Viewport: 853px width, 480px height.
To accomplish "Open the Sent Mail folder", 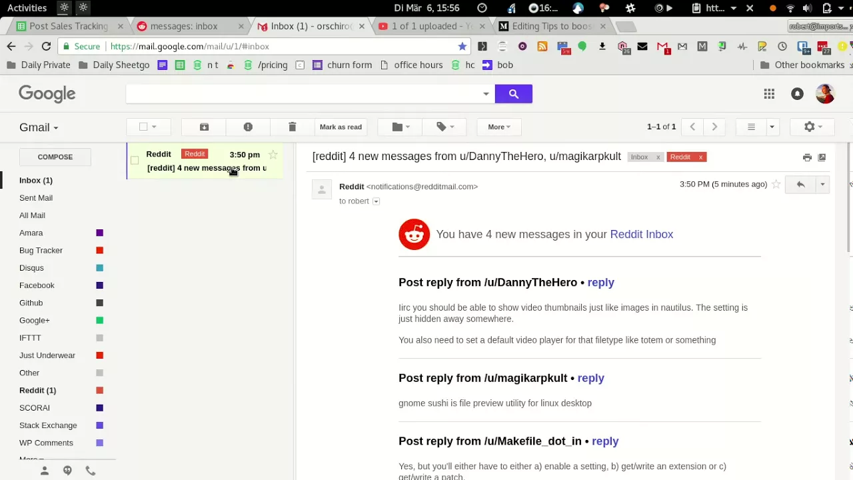I will click(36, 198).
